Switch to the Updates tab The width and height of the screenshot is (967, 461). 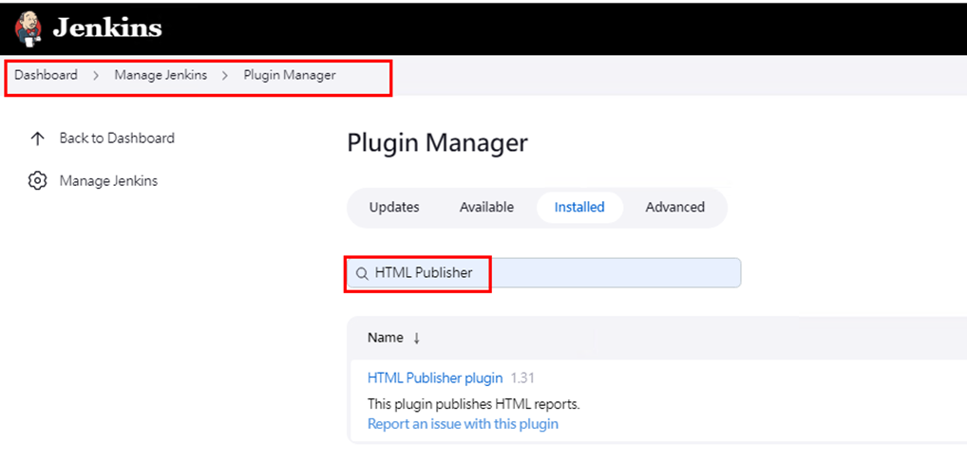click(394, 207)
